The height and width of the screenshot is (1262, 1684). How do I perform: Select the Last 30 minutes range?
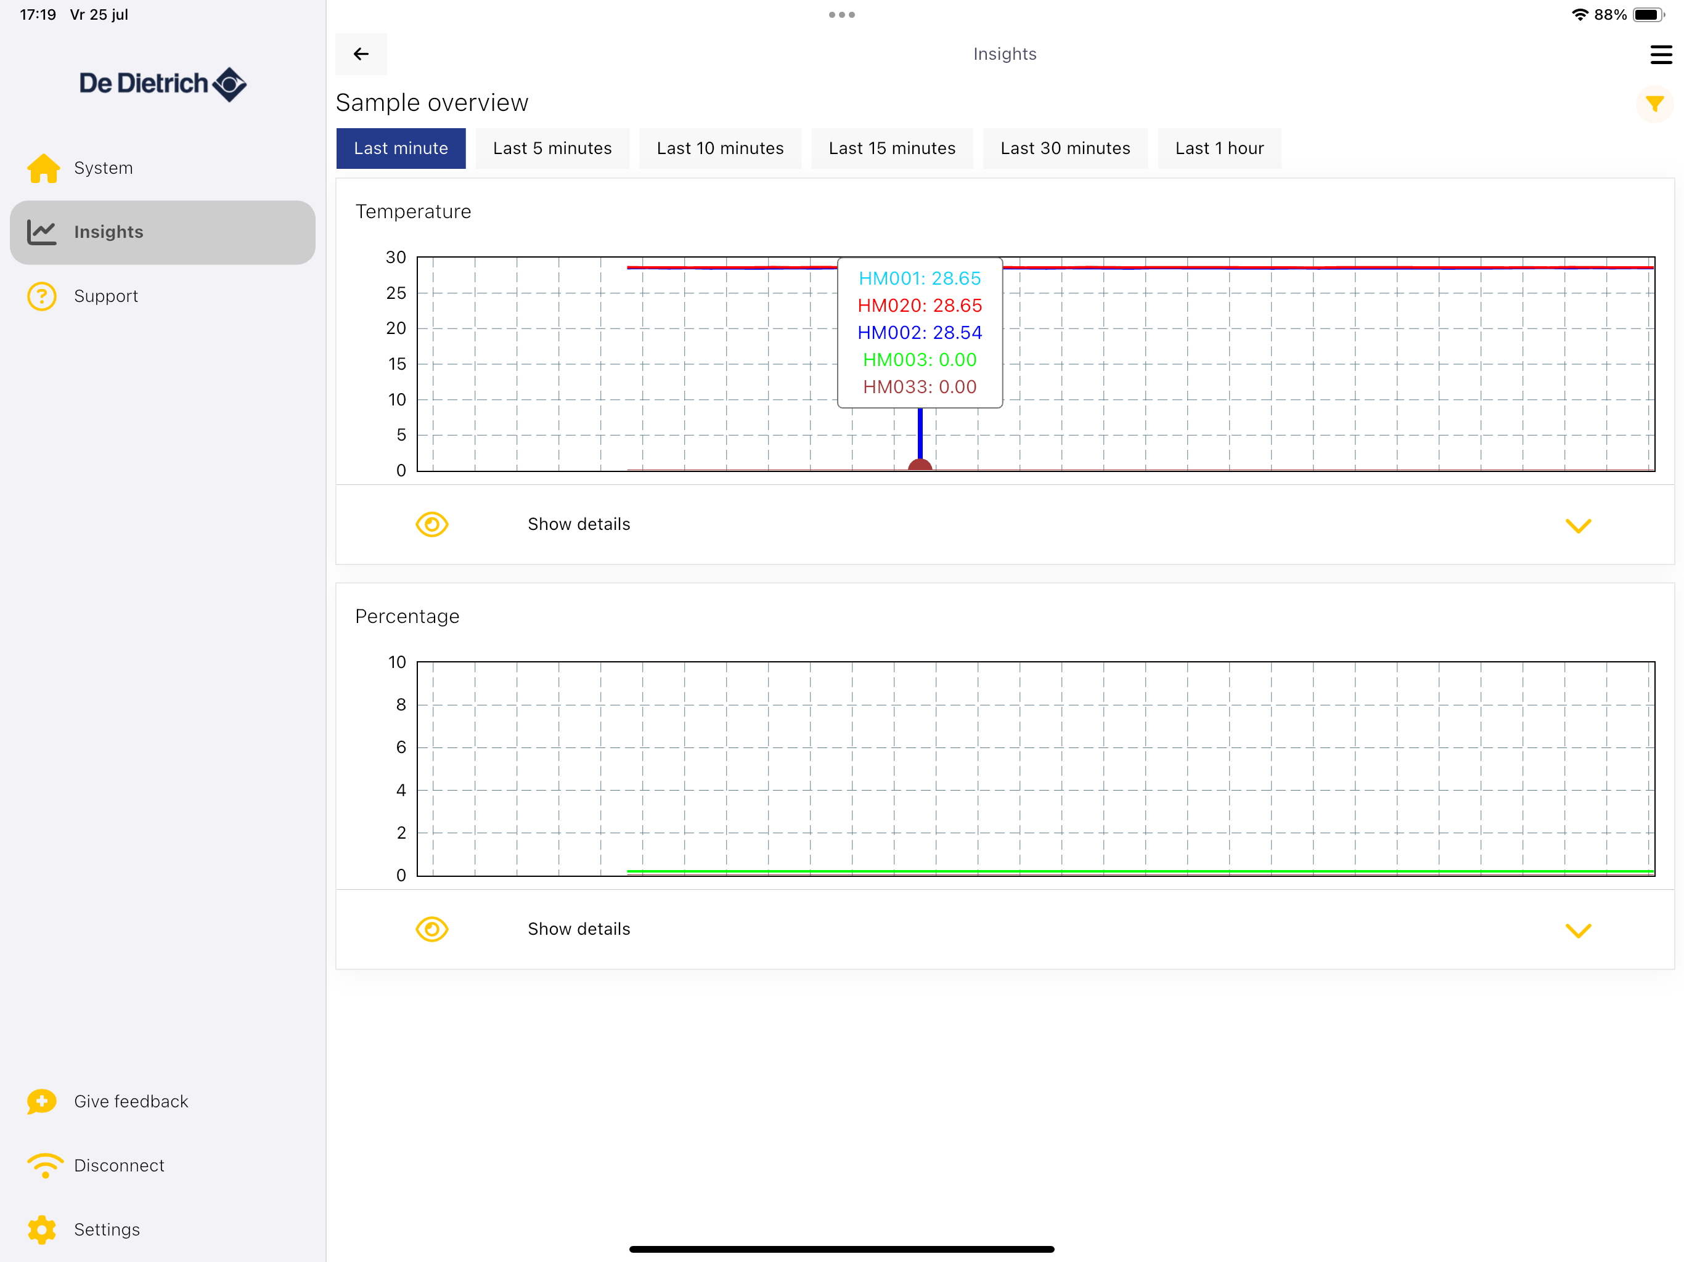point(1065,149)
